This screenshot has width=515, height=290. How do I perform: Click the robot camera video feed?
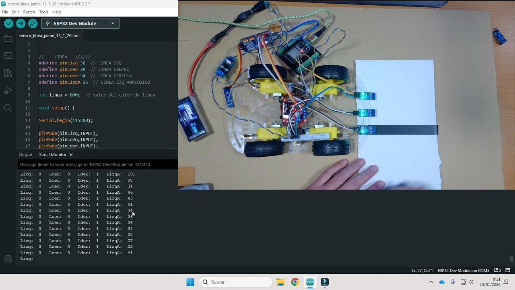tap(346, 95)
